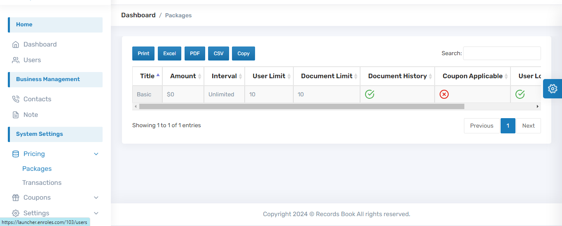Click the User Log green check icon
The image size is (562, 226).
(520, 94)
